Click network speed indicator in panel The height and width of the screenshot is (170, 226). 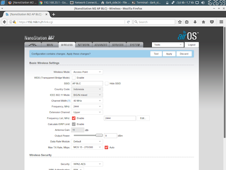coord(185,2)
